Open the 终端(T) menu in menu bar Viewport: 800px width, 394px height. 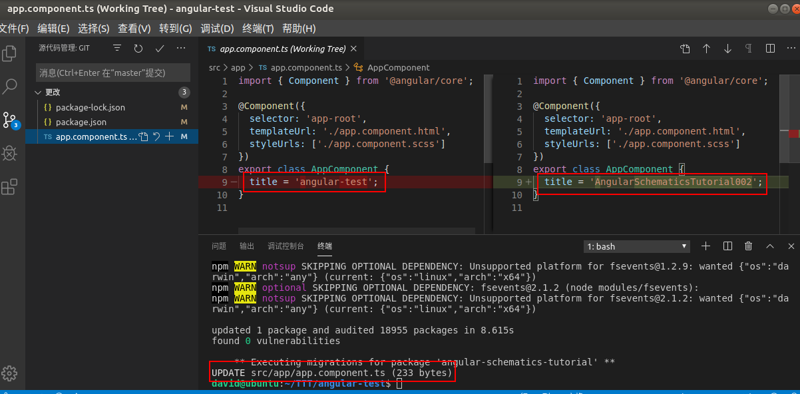click(258, 29)
